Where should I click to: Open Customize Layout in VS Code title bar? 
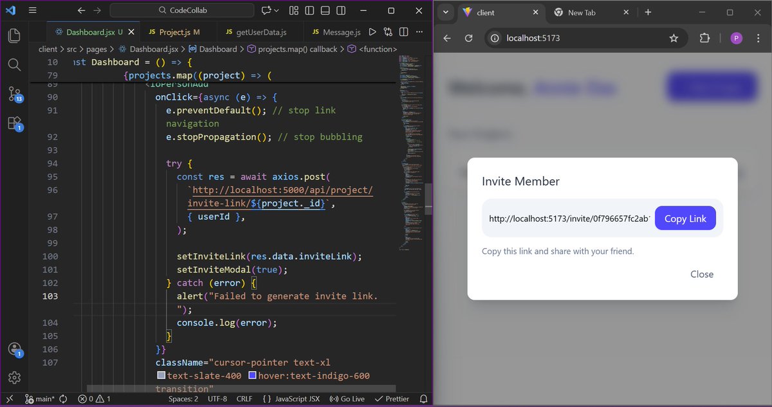(293, 11)
